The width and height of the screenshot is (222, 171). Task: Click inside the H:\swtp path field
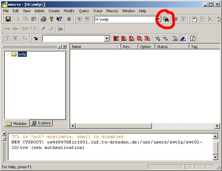[x=126, y=19]
